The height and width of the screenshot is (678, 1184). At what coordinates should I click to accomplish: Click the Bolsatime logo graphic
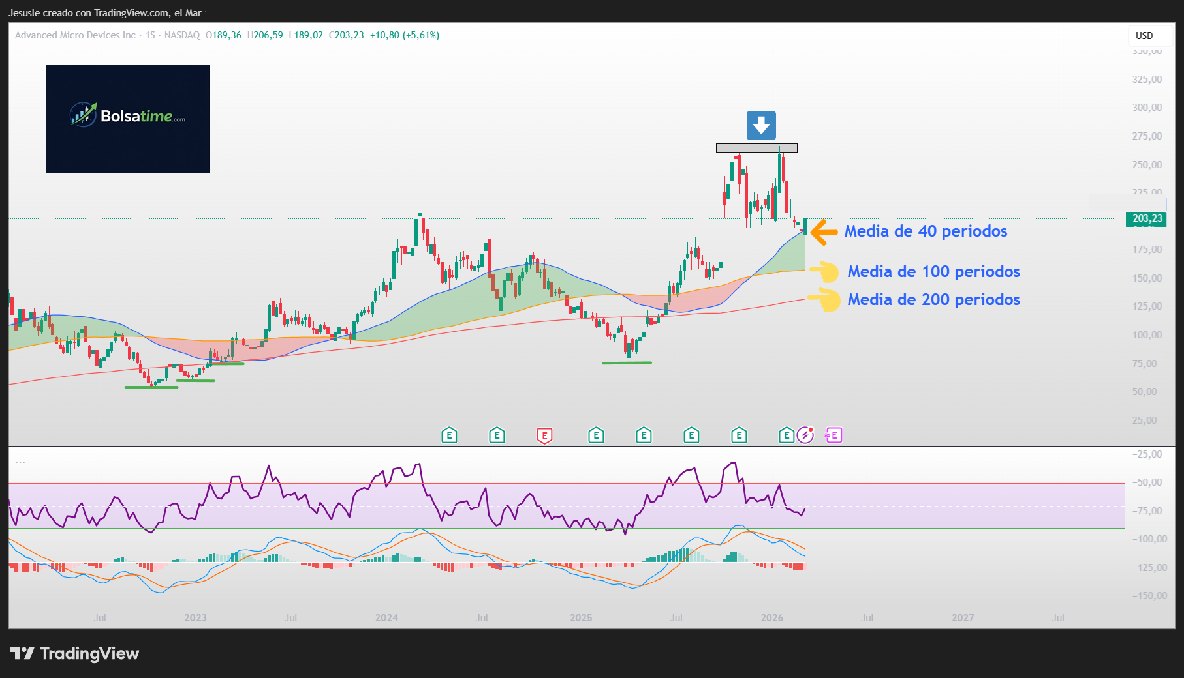[128, 118]
